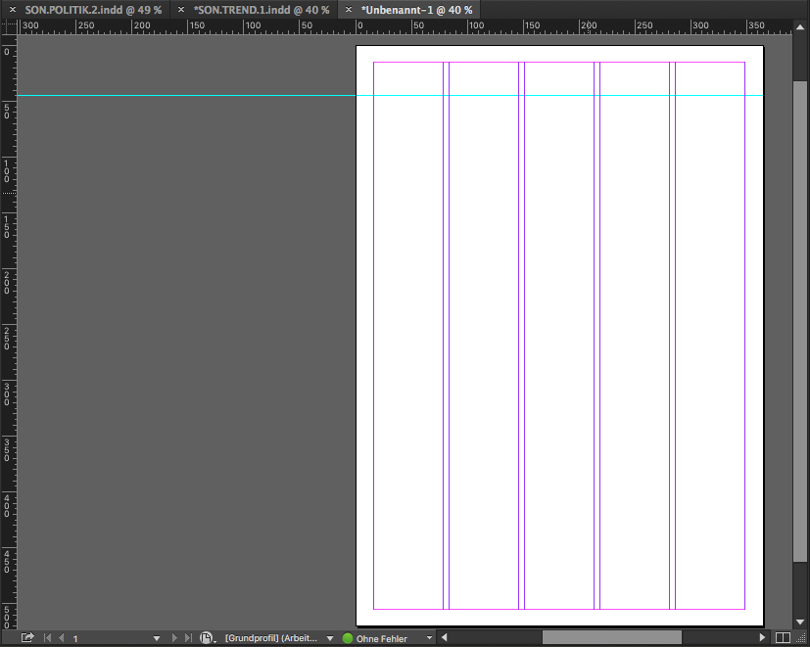
Task: Click the horizontal scrollbar thumb
Action: click(x=611, y=638)
